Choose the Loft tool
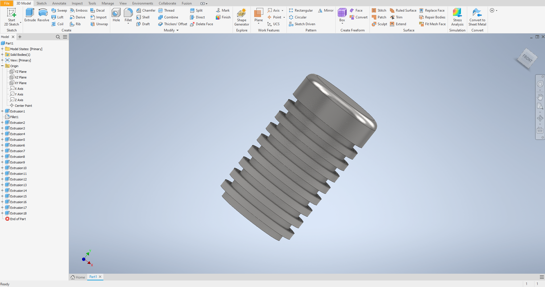Image resolution: width=545 pixels, height=287 pixels. tap(57, 17)
